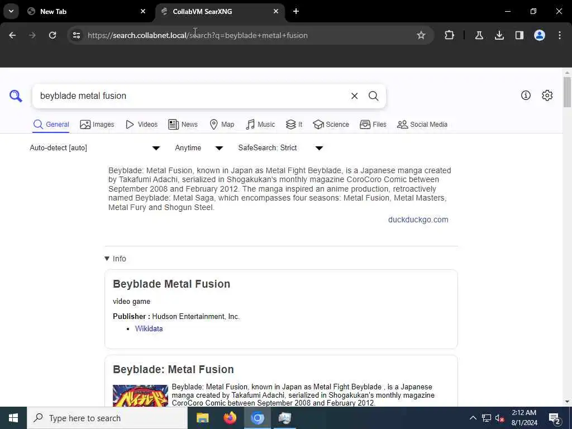572x429 pixels.
Task: Click the muted volume tray icon
Action: (x=499, y=418)
